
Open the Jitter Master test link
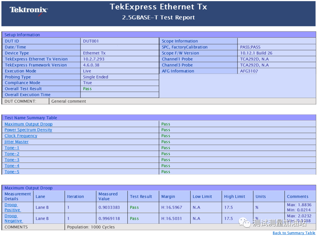point(16,142)
